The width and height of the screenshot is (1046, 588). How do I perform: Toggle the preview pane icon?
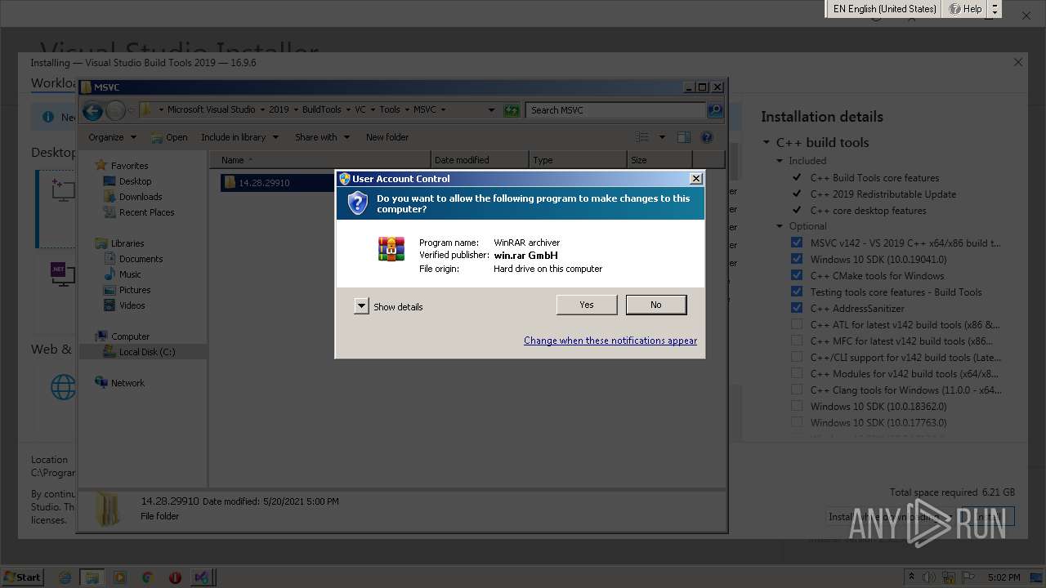(684, 137)
